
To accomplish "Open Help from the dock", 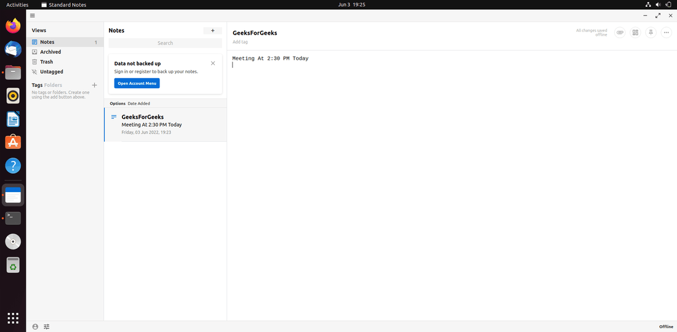I will (x=13, y=166).
